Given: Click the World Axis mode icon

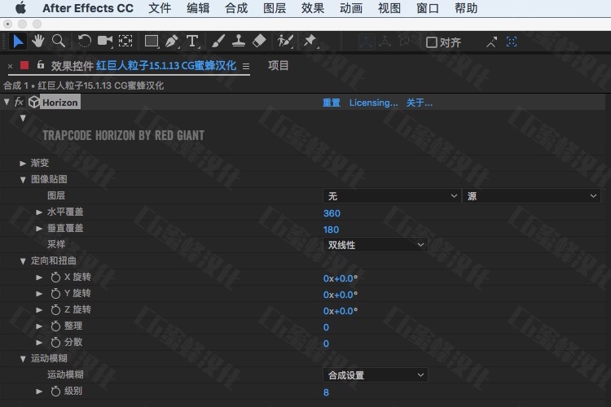Looking at the screenshot, I should [x=385, y=42].
